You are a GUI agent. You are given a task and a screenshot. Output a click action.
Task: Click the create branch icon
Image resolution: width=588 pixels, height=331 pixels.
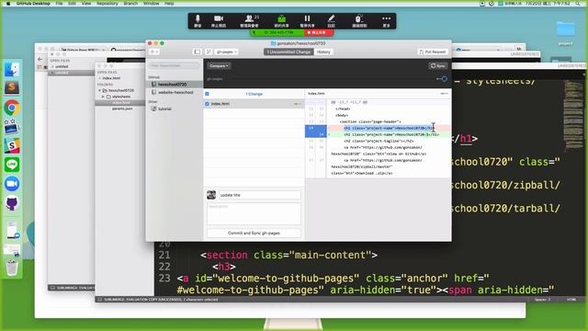coord(209,51)
